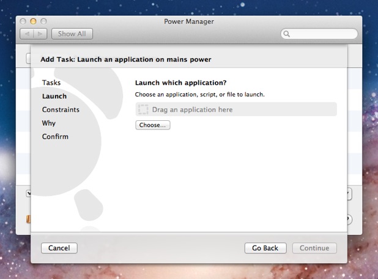378x279 pixels.
Task: Cancel the Add Task assistant
Action: click(x=59, y=248)
